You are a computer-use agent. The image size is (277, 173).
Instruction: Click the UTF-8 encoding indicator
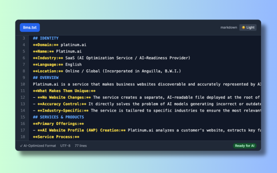click(x=65, y=146)
